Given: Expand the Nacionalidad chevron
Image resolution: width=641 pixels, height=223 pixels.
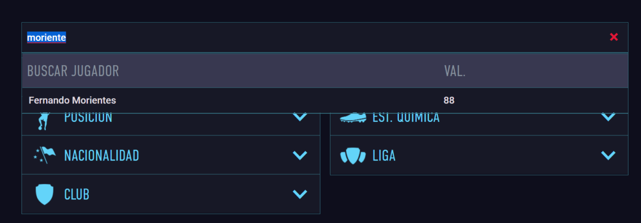Looking at the screenshot, I should 299,155.
